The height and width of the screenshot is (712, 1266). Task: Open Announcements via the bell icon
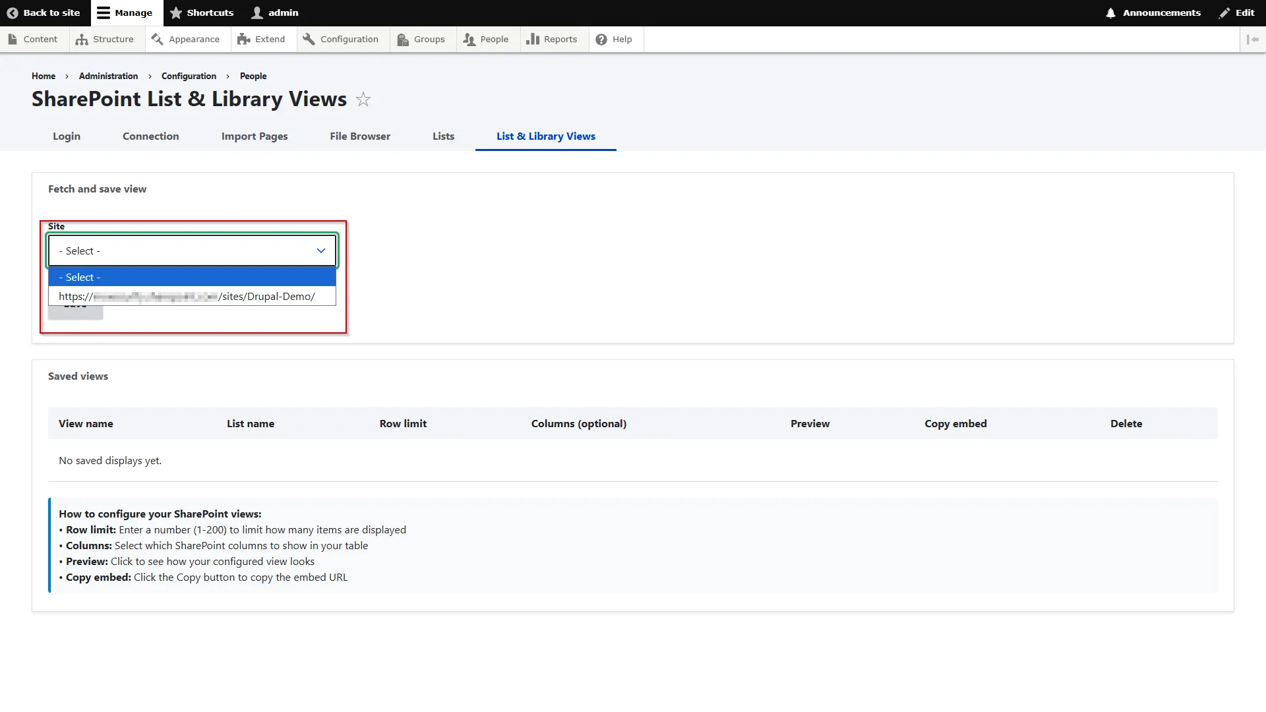tap(1112, 13)
